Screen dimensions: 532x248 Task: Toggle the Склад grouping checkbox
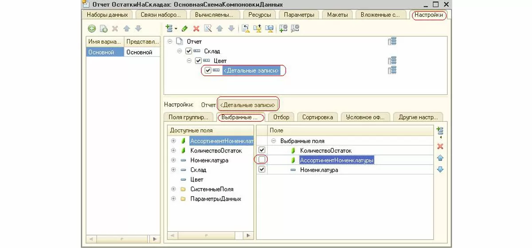(189, 51)
